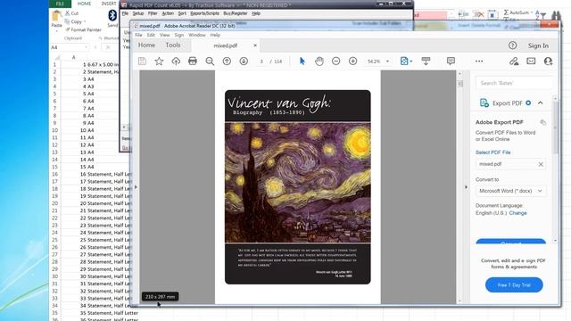Open the Copy dropdown arrow in Excel
The height and width of the screenshot is (321, 571).
pyautogui.click(x=85, y=21)
